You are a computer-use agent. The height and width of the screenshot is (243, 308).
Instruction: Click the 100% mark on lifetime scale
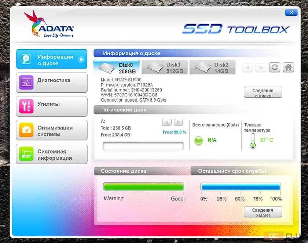pos(276,199)
